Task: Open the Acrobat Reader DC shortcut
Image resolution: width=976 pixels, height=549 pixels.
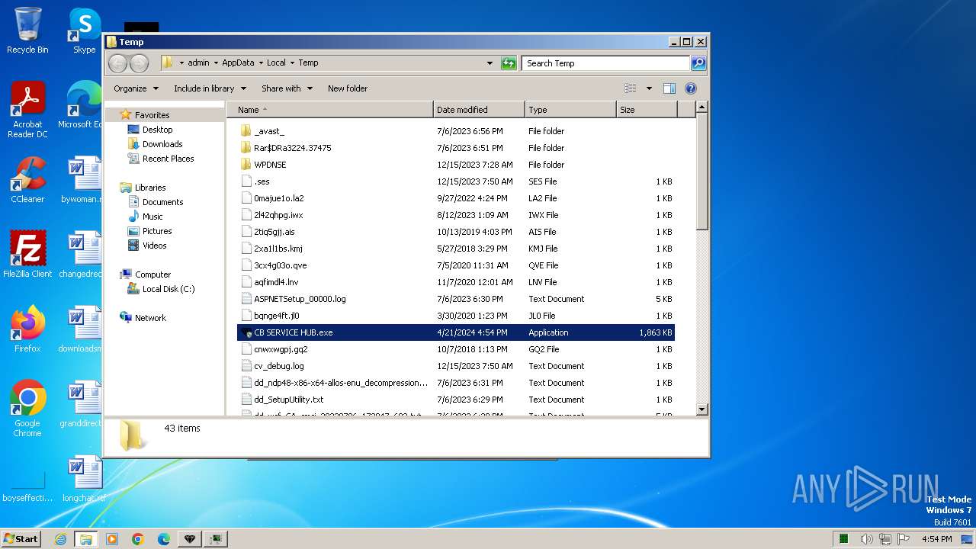Action: 27,110
